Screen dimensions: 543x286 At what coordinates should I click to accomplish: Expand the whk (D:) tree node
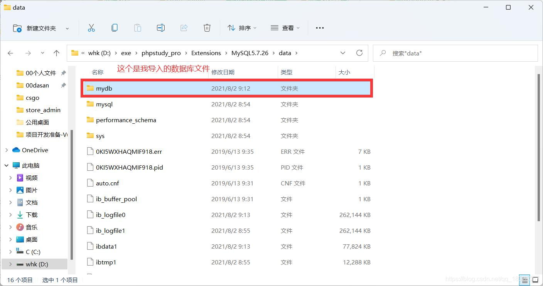[x=10, y=264]
